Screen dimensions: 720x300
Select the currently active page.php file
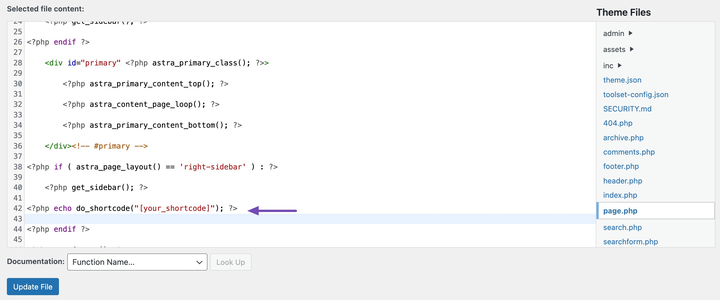620,211
